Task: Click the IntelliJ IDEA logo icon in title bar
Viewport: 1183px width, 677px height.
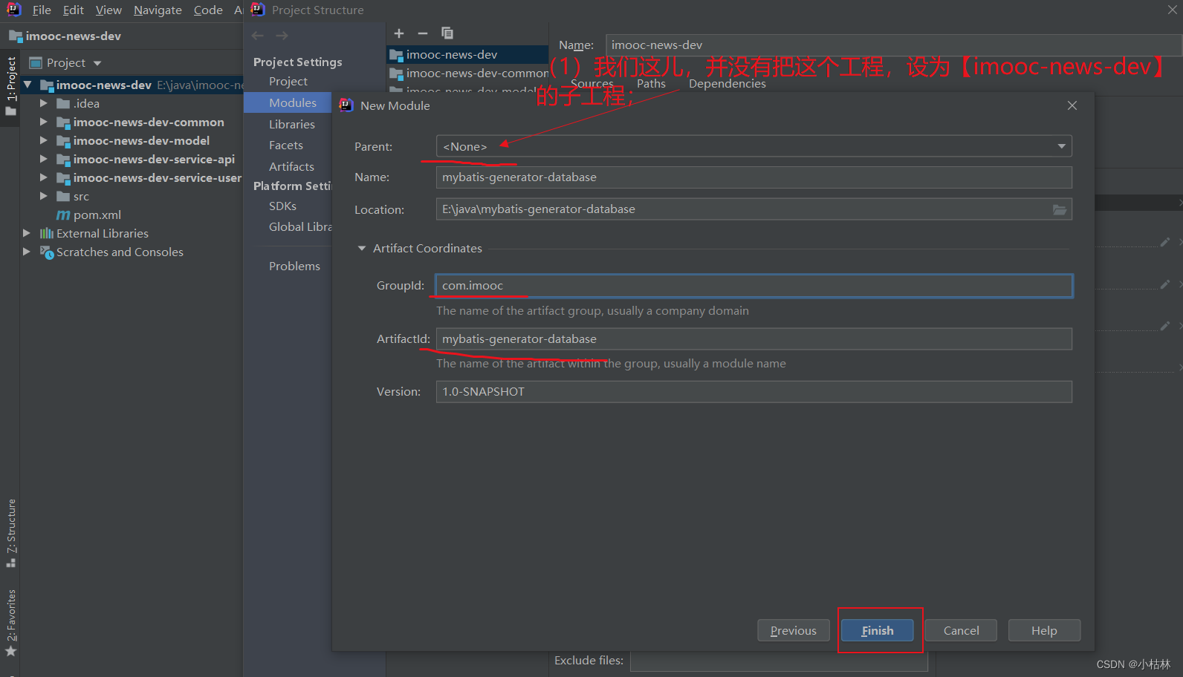Action: 14,10
